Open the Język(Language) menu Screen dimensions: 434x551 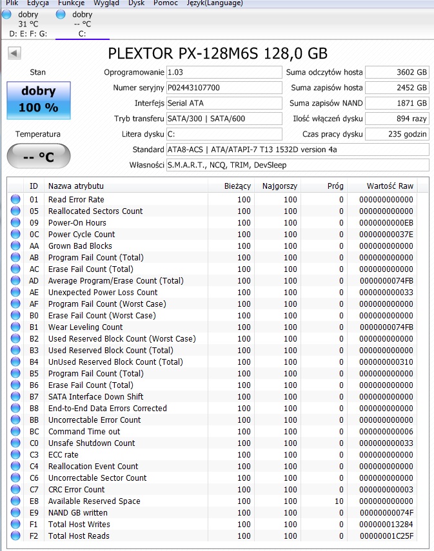[x=215, y=3]
